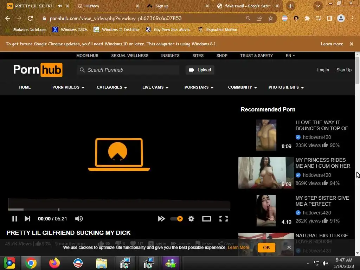Image resolution: width=360 pixels, height=270 pixels.
Task: Share this page using the share icon
Action: [x=259, y=18]
